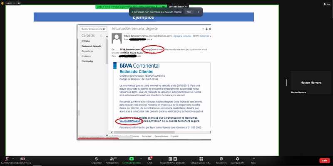Click horizontal scrollbar right arrow

click(210, 132)
